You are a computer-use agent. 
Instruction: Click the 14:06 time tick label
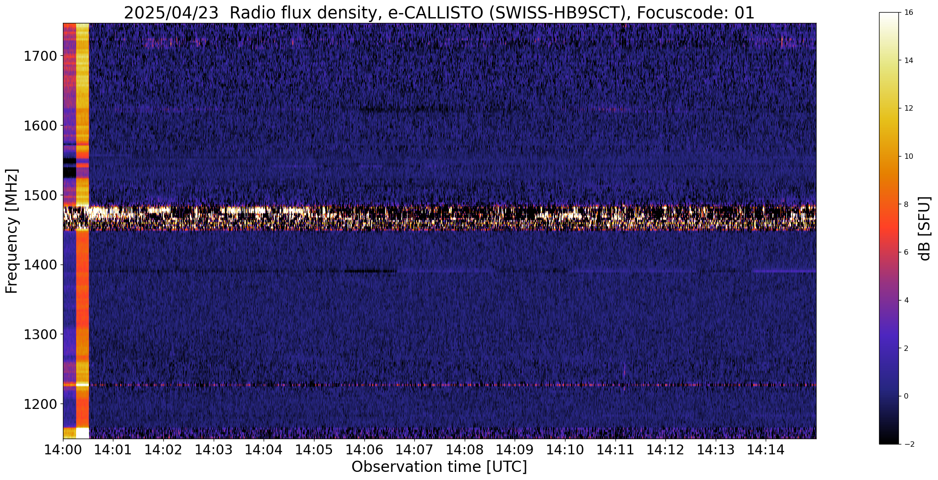coord(364,450)
